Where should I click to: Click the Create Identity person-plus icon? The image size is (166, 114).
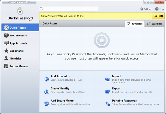(x=46, y=92)
